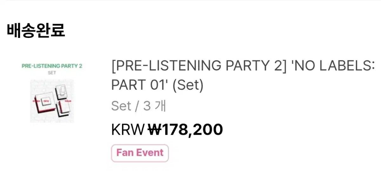381x171 pixels.
Task: Click the ₩178,200 price amount
Action: (x=185, y=130)
